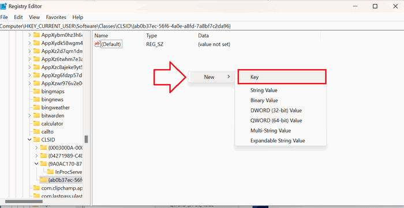Click the callto folder icon
The image size is (404, 208).
pos(36,131)
